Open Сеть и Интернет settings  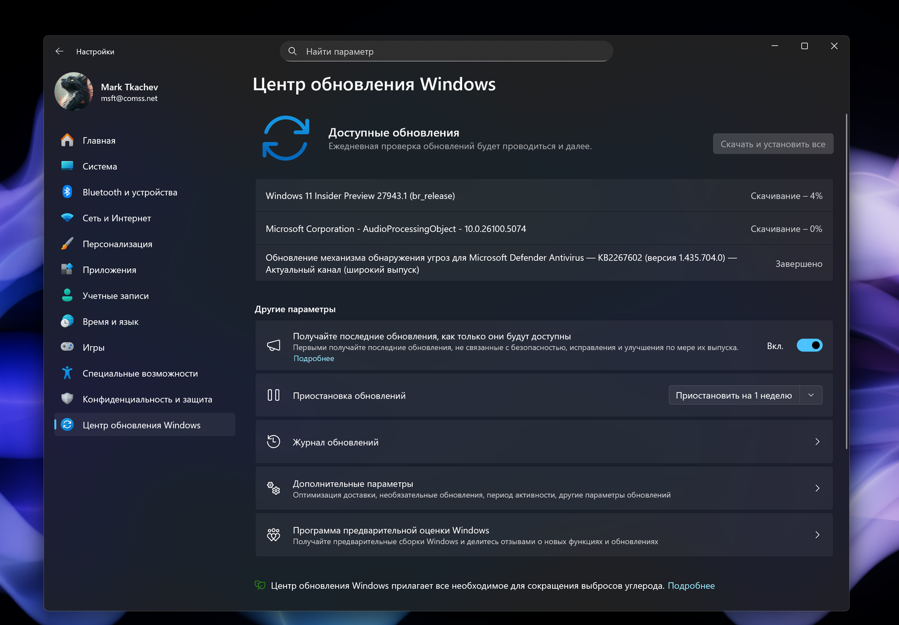point(67,218)
